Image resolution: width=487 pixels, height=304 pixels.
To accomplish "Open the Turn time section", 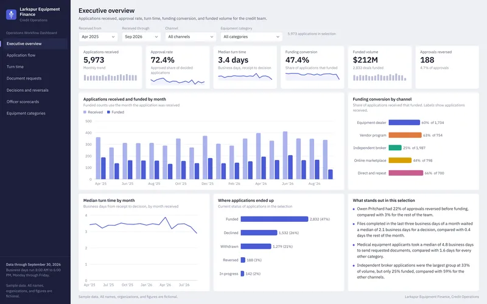I will coord(35,67).
